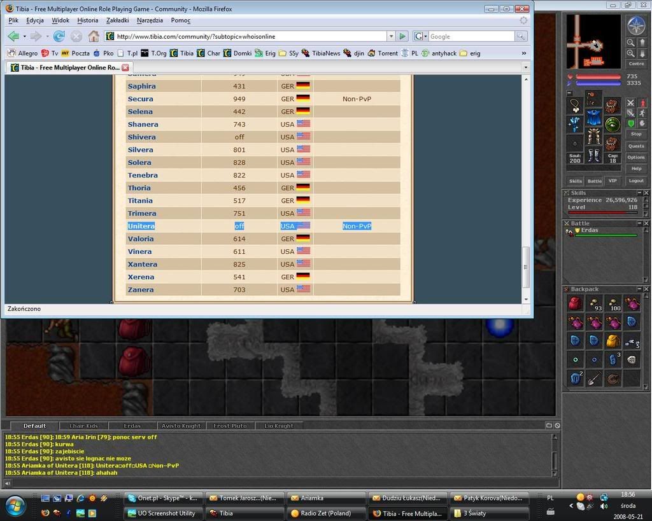Toggle the red stand mode figure
The width and height of the screenshot is (652, 521).
[642, 102]
